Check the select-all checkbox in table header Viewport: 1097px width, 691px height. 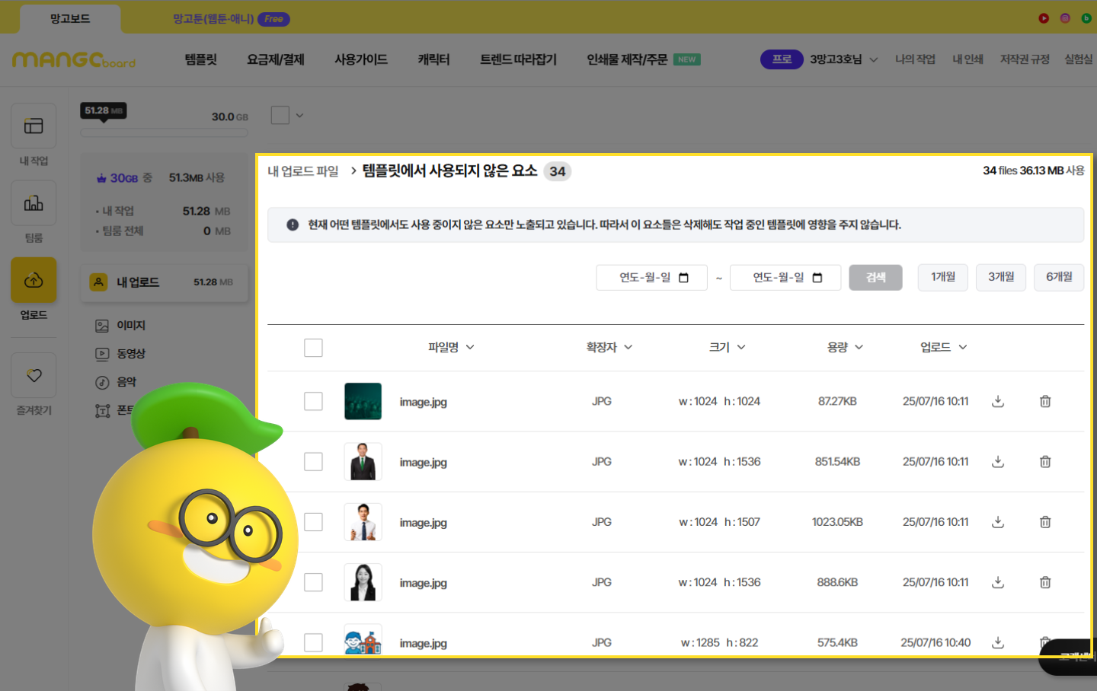click(x=313, y=348)
